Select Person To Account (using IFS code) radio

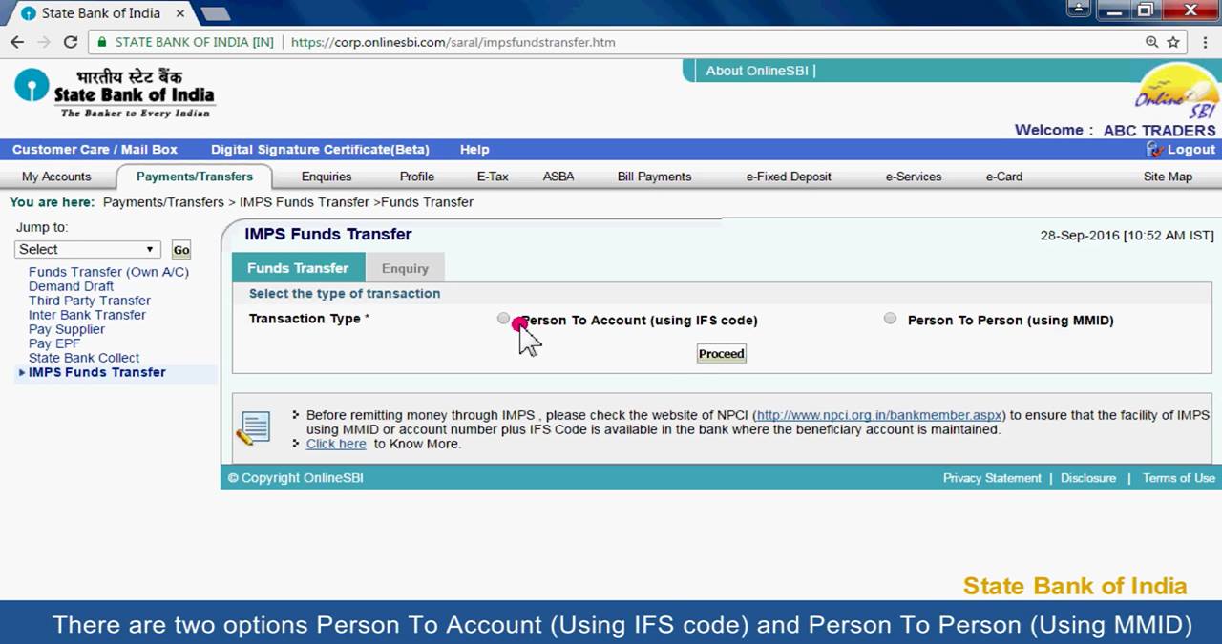pyautogui.click(x=503, y=319)
